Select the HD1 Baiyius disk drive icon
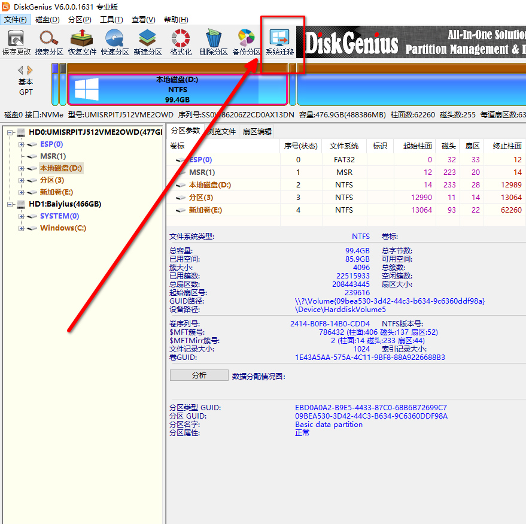 pyautogui.click(x=21, y=204)
